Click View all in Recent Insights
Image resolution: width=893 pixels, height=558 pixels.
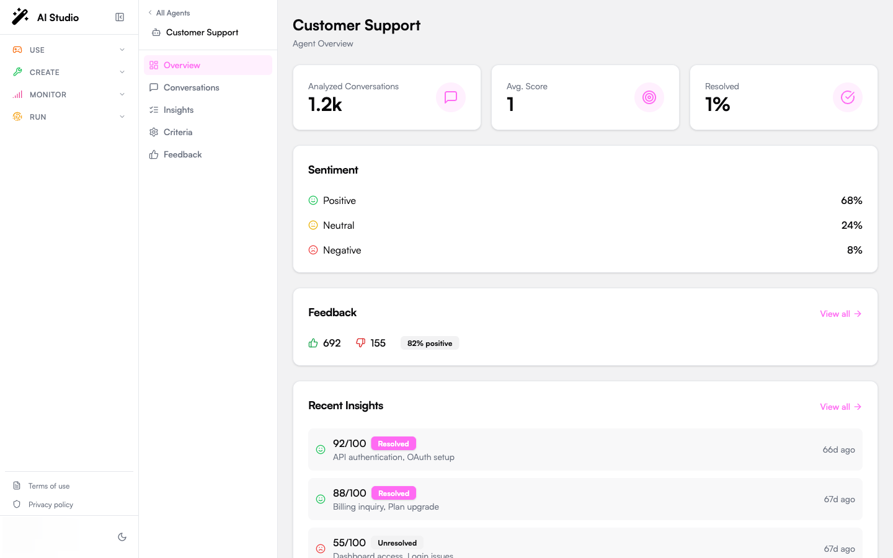841,407
